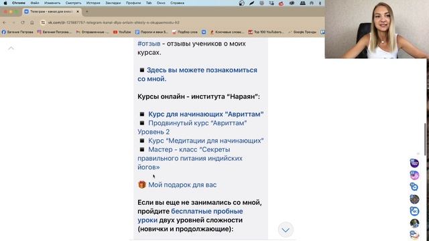Screen dimensions: 429x241
Task: Open the Профили menu
Action: (x=133, y=3)
